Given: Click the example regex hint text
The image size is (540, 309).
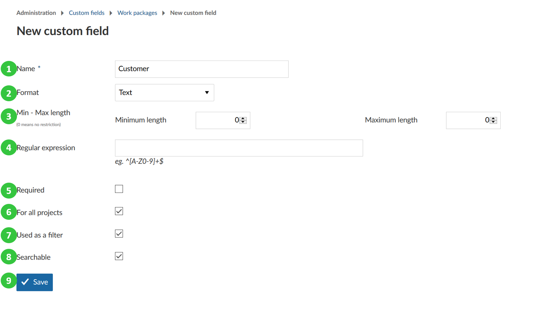Looking at the screenshot, I should (x=139, y=161).
